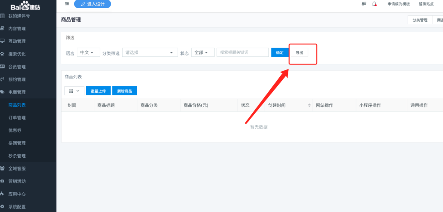Click the sidebar collapse hamburger icon

pyautogui.click(x=67, y=4)
